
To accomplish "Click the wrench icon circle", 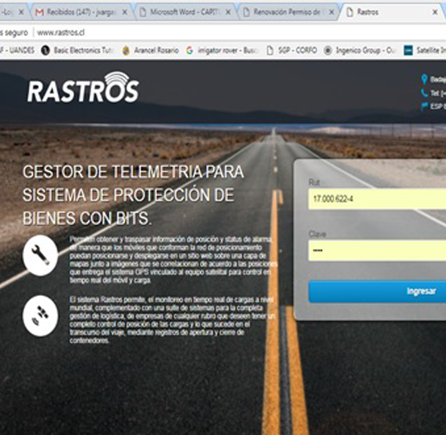I will [40, 255].
